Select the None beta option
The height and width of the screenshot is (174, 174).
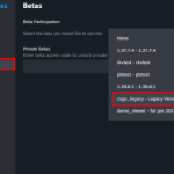[123, 38]
